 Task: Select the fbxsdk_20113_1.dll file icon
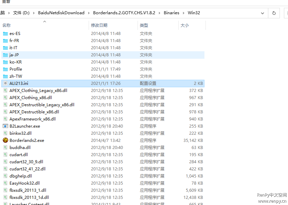click(5, 190)
